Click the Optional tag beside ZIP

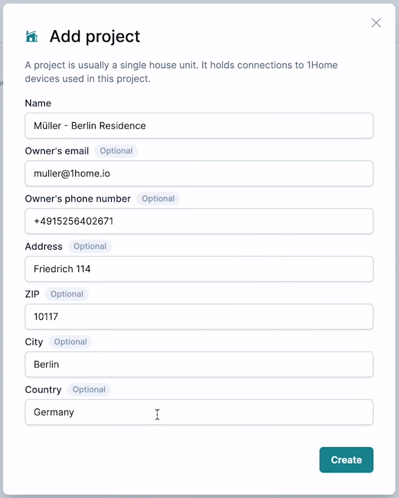(67, 294)
